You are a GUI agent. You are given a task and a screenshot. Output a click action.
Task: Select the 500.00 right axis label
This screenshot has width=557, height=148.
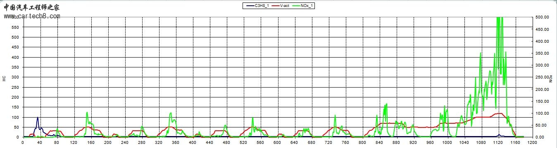pos(542,17)
